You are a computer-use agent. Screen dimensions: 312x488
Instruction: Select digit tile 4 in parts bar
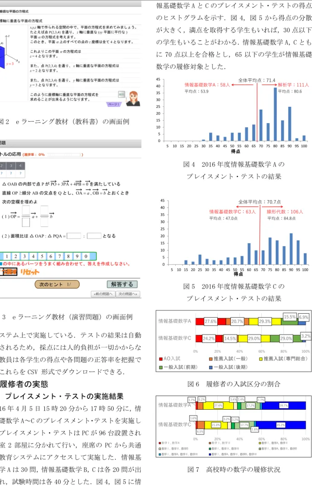[x=33, y=256]
